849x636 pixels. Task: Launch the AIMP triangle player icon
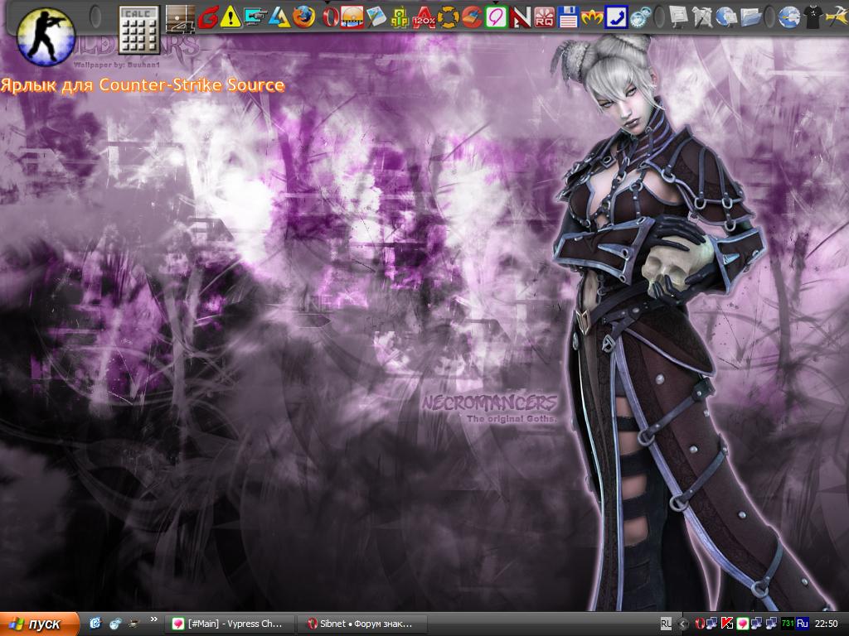pos(279,17)
